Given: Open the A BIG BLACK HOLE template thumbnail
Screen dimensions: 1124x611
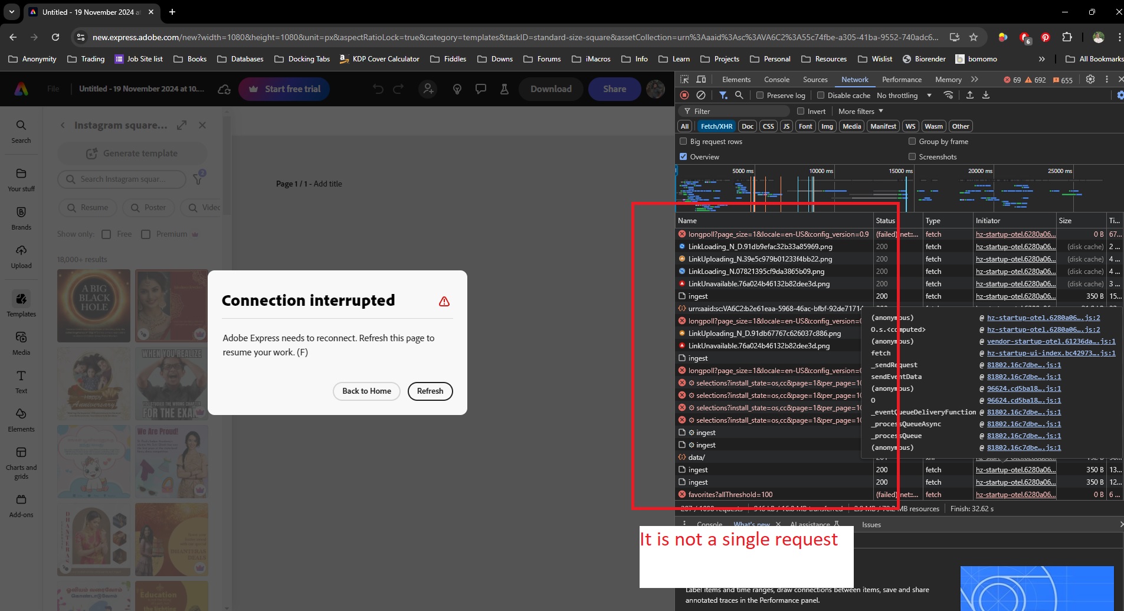Looking at the screenshot, I should pos(93,305).
